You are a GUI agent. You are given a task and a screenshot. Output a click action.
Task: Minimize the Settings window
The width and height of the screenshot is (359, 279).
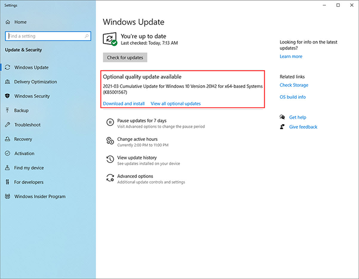click(x=324, y=5)
